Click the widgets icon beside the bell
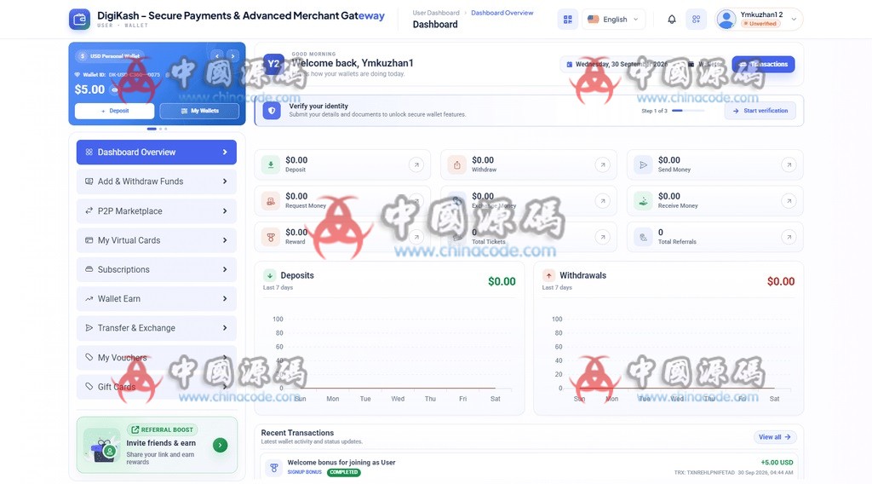 click(x=696, y=19)
